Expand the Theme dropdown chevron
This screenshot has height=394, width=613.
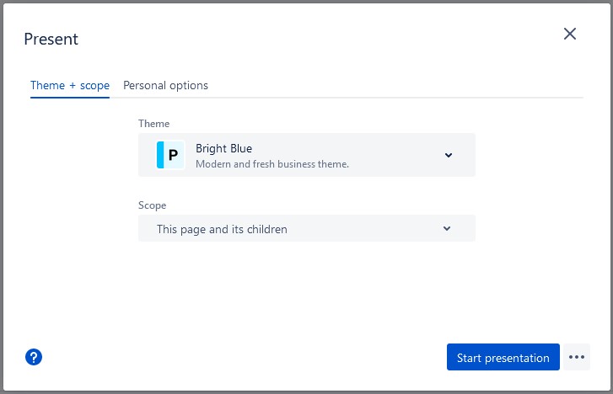449,155
